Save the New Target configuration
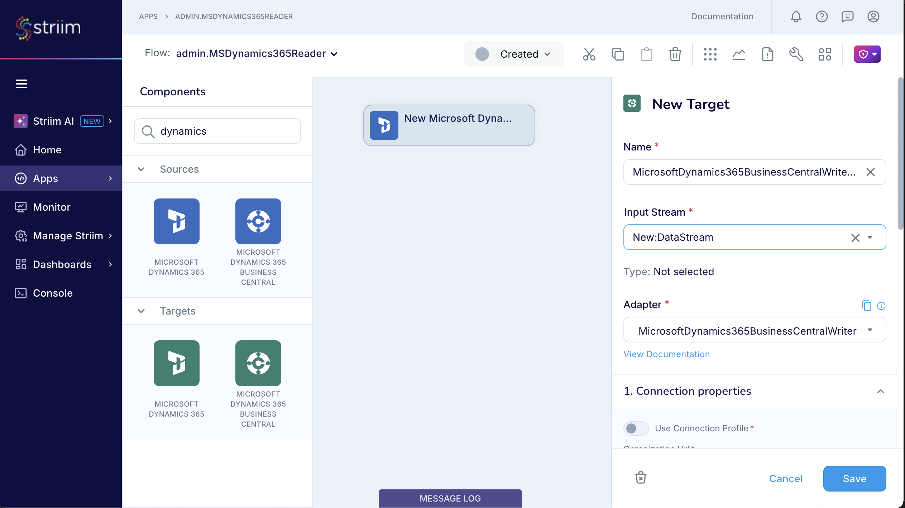Image resolution: width=905 pixels, height=508 pixels. (854, 478)
